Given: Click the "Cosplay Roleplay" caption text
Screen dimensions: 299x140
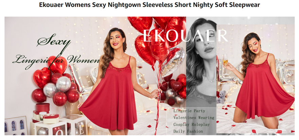Looking at the screenshot, I should point(191,124).
